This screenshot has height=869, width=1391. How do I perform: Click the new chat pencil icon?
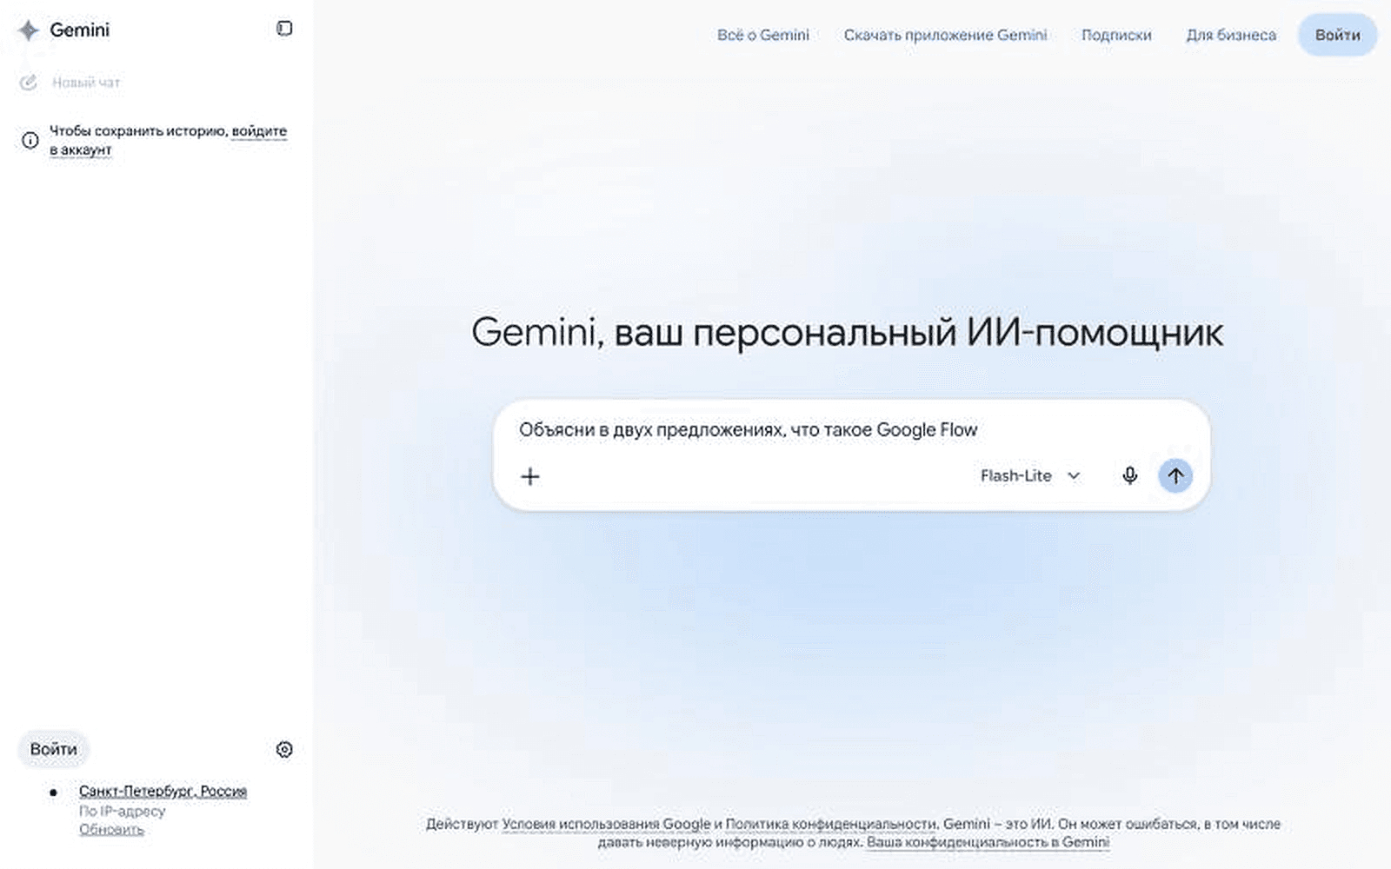pos(29,83)
